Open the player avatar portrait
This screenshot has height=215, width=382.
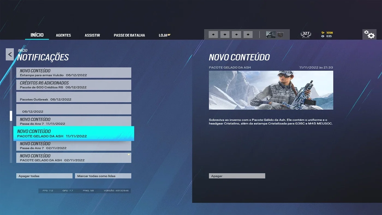(271, 34)
